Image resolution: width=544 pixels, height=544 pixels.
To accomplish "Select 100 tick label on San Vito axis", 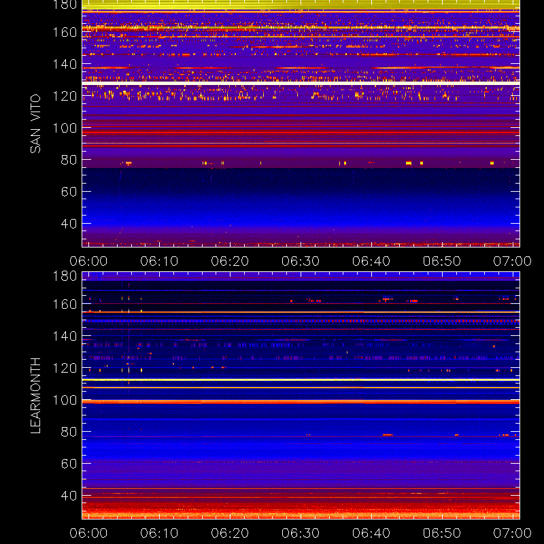I will pyautogui.click(x=65, y=128).
